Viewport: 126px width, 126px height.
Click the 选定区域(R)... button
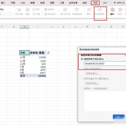pyautogui.click(x=92, y=83)
